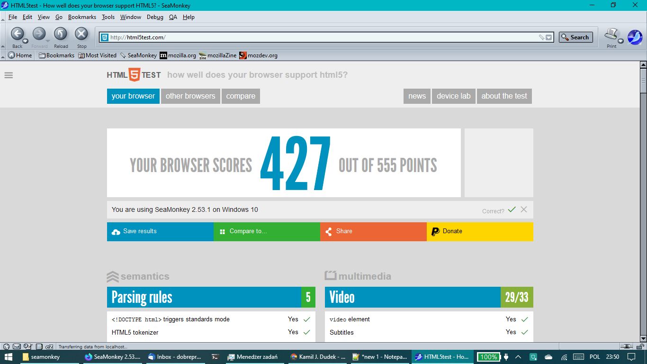
Task: Open ChatZilla from the status bar cZ icon
Action: click(x=50, y=346)
